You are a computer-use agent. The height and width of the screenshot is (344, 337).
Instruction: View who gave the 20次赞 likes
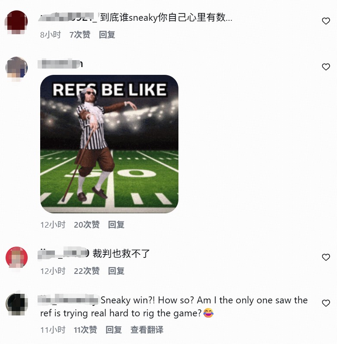[x=86, y=225]
